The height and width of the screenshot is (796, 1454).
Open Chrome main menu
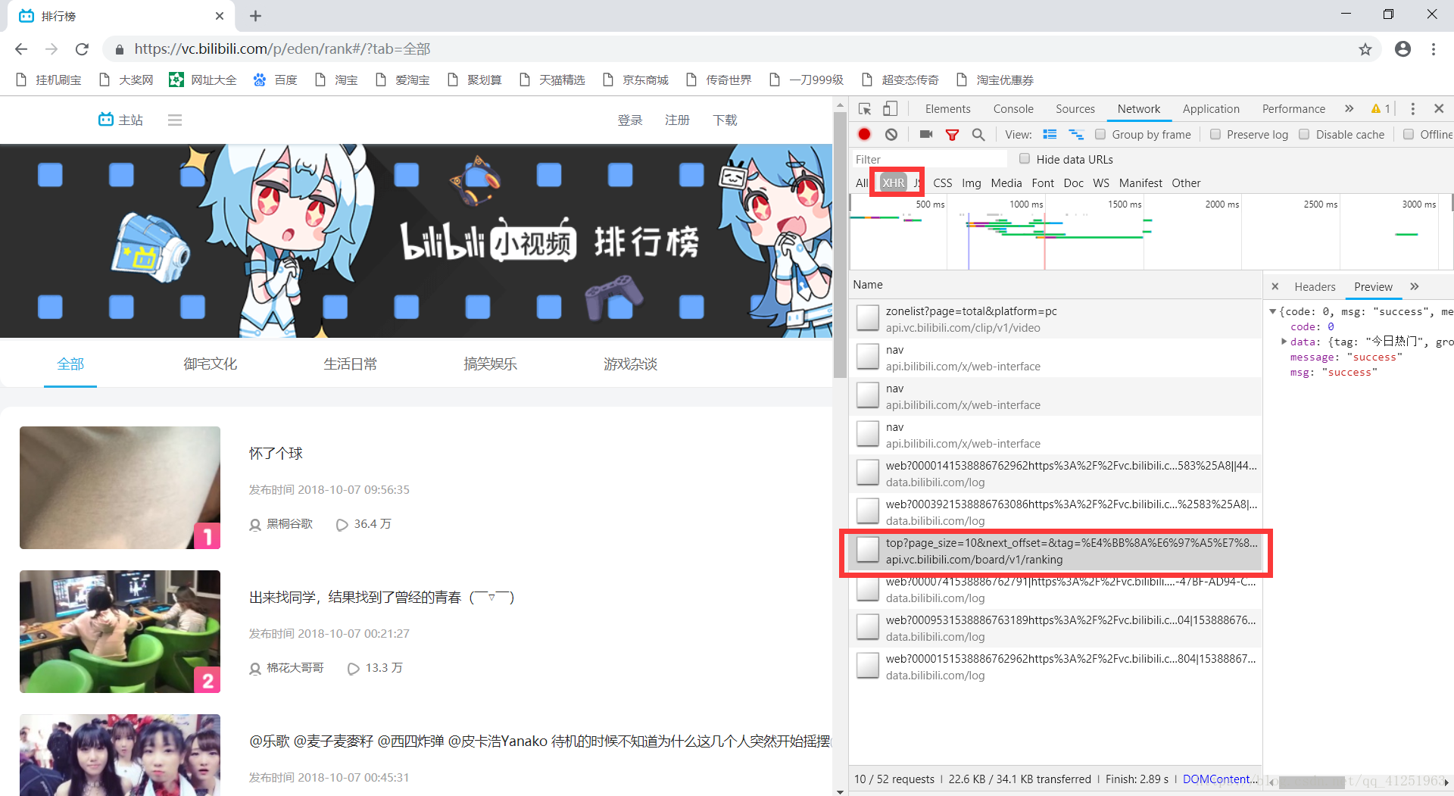tap(1434, 49)
